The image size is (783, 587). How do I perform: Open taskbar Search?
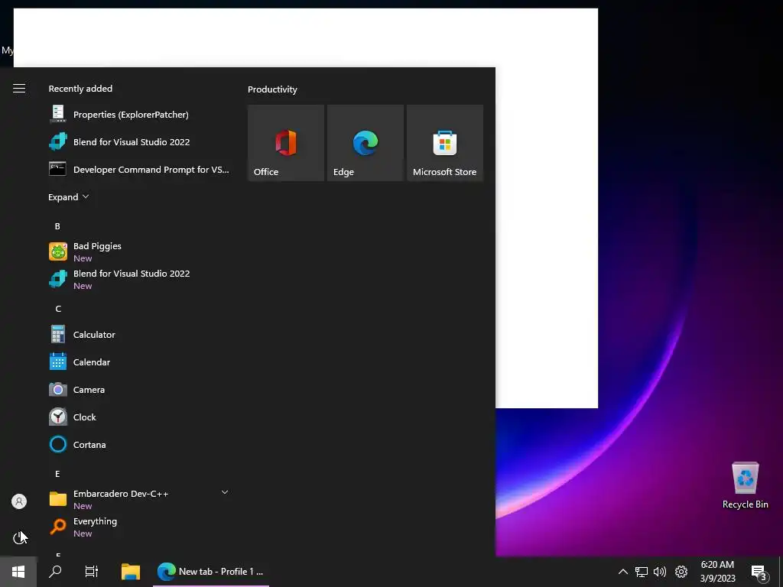pyautogui.click(x=55, y=572)
